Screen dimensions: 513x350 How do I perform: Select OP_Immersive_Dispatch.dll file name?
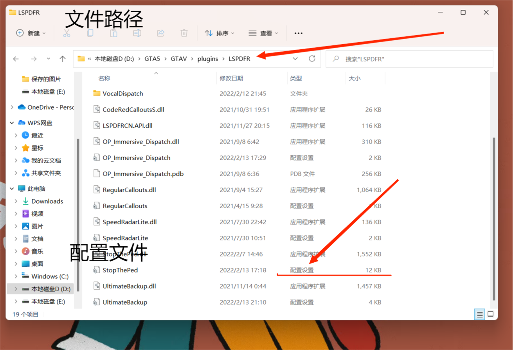[141, 142]
